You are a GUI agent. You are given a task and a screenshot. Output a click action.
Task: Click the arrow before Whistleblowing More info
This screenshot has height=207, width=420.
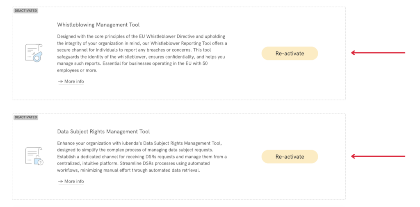click(x=60, y=81)
